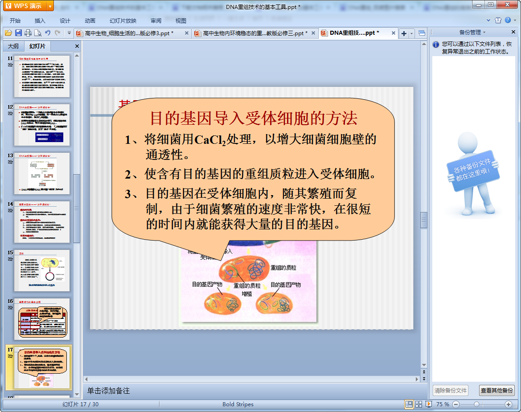The width and height of the screenshot is (521, 412).
Task: Open the 插入 ribbon tab
Action: coord(40,20)
